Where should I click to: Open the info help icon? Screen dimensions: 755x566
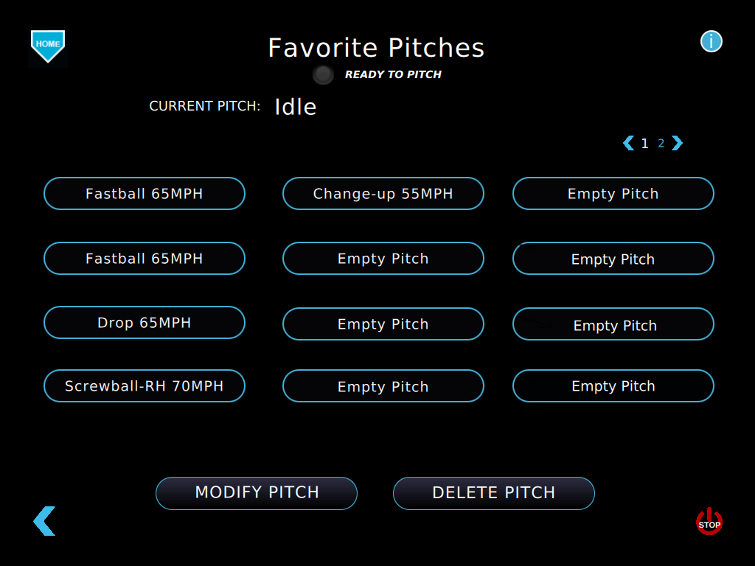tap(711, 41)
